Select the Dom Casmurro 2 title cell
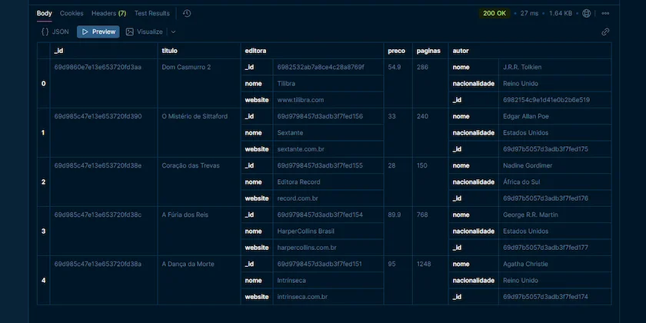This screenshot has height=323, width=646. pos(186,67)
